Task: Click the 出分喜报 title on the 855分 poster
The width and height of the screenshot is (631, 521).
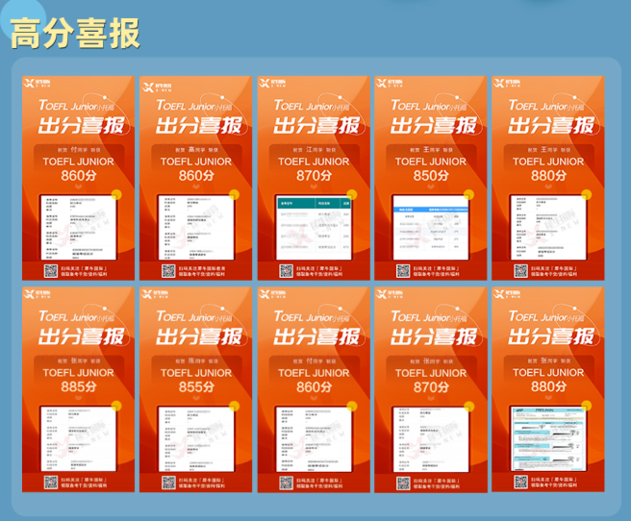Action: coord(198,336)
